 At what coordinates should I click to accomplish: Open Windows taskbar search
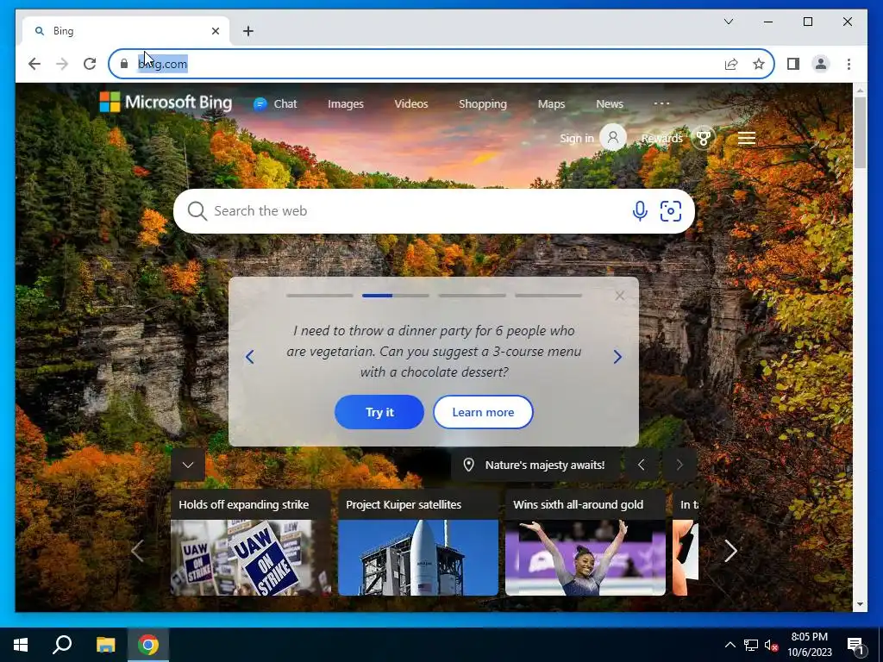62,645
